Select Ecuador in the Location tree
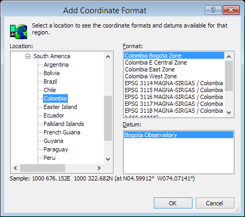 pyautogui.click(x=54, y=115)
